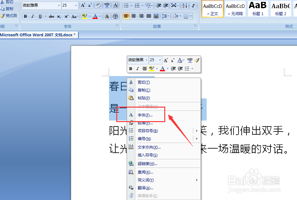Apply superscript using the ribbon icon
This screenshot has height=200, width=297.
tap(66, 16)
